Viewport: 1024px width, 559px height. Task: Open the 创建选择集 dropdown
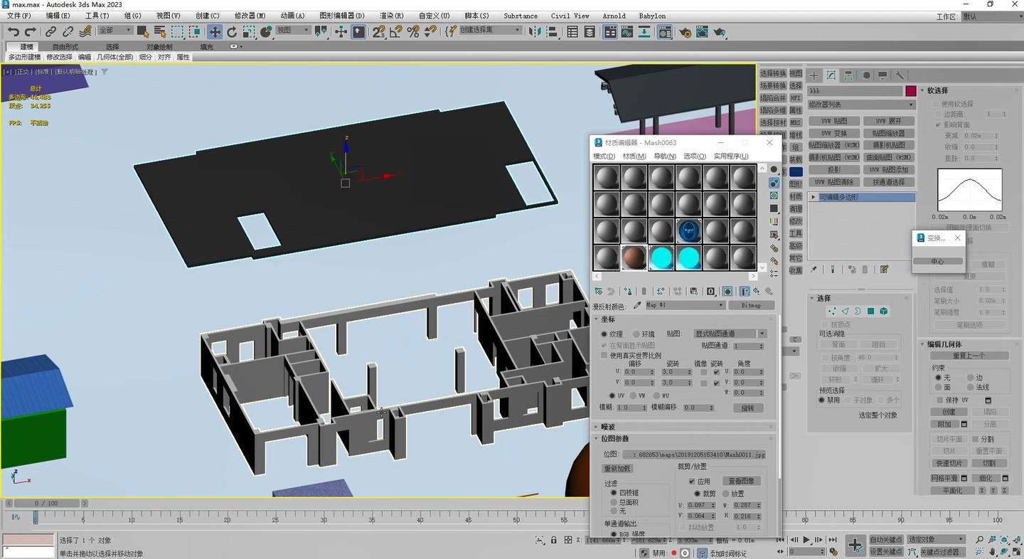click(x=491, y=31)
